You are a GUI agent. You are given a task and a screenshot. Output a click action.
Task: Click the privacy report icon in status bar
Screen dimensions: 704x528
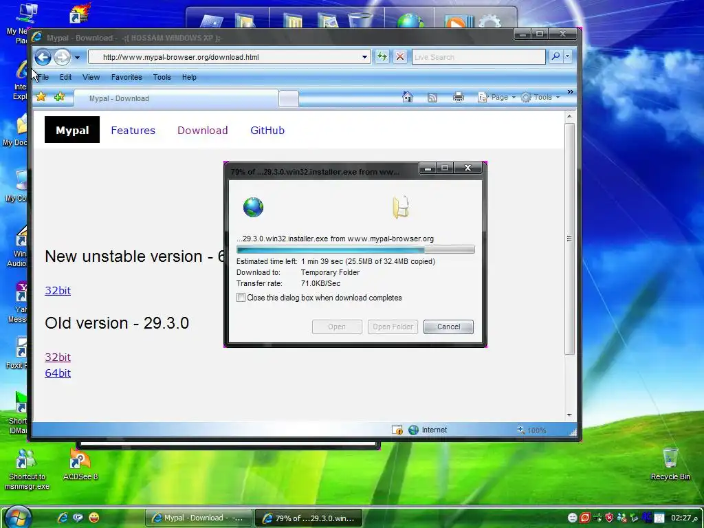[x=397, y=430]
